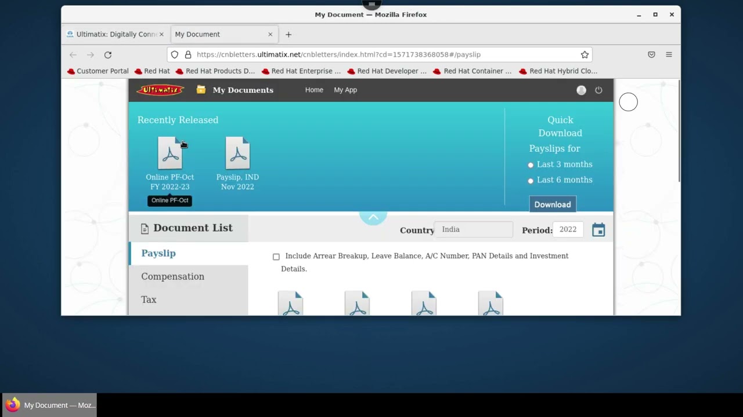Switch to the Ultimatix: Digitally Connected tab
Image resolution: width=743 pixels, height=417 pixels.
coord(116,34)
